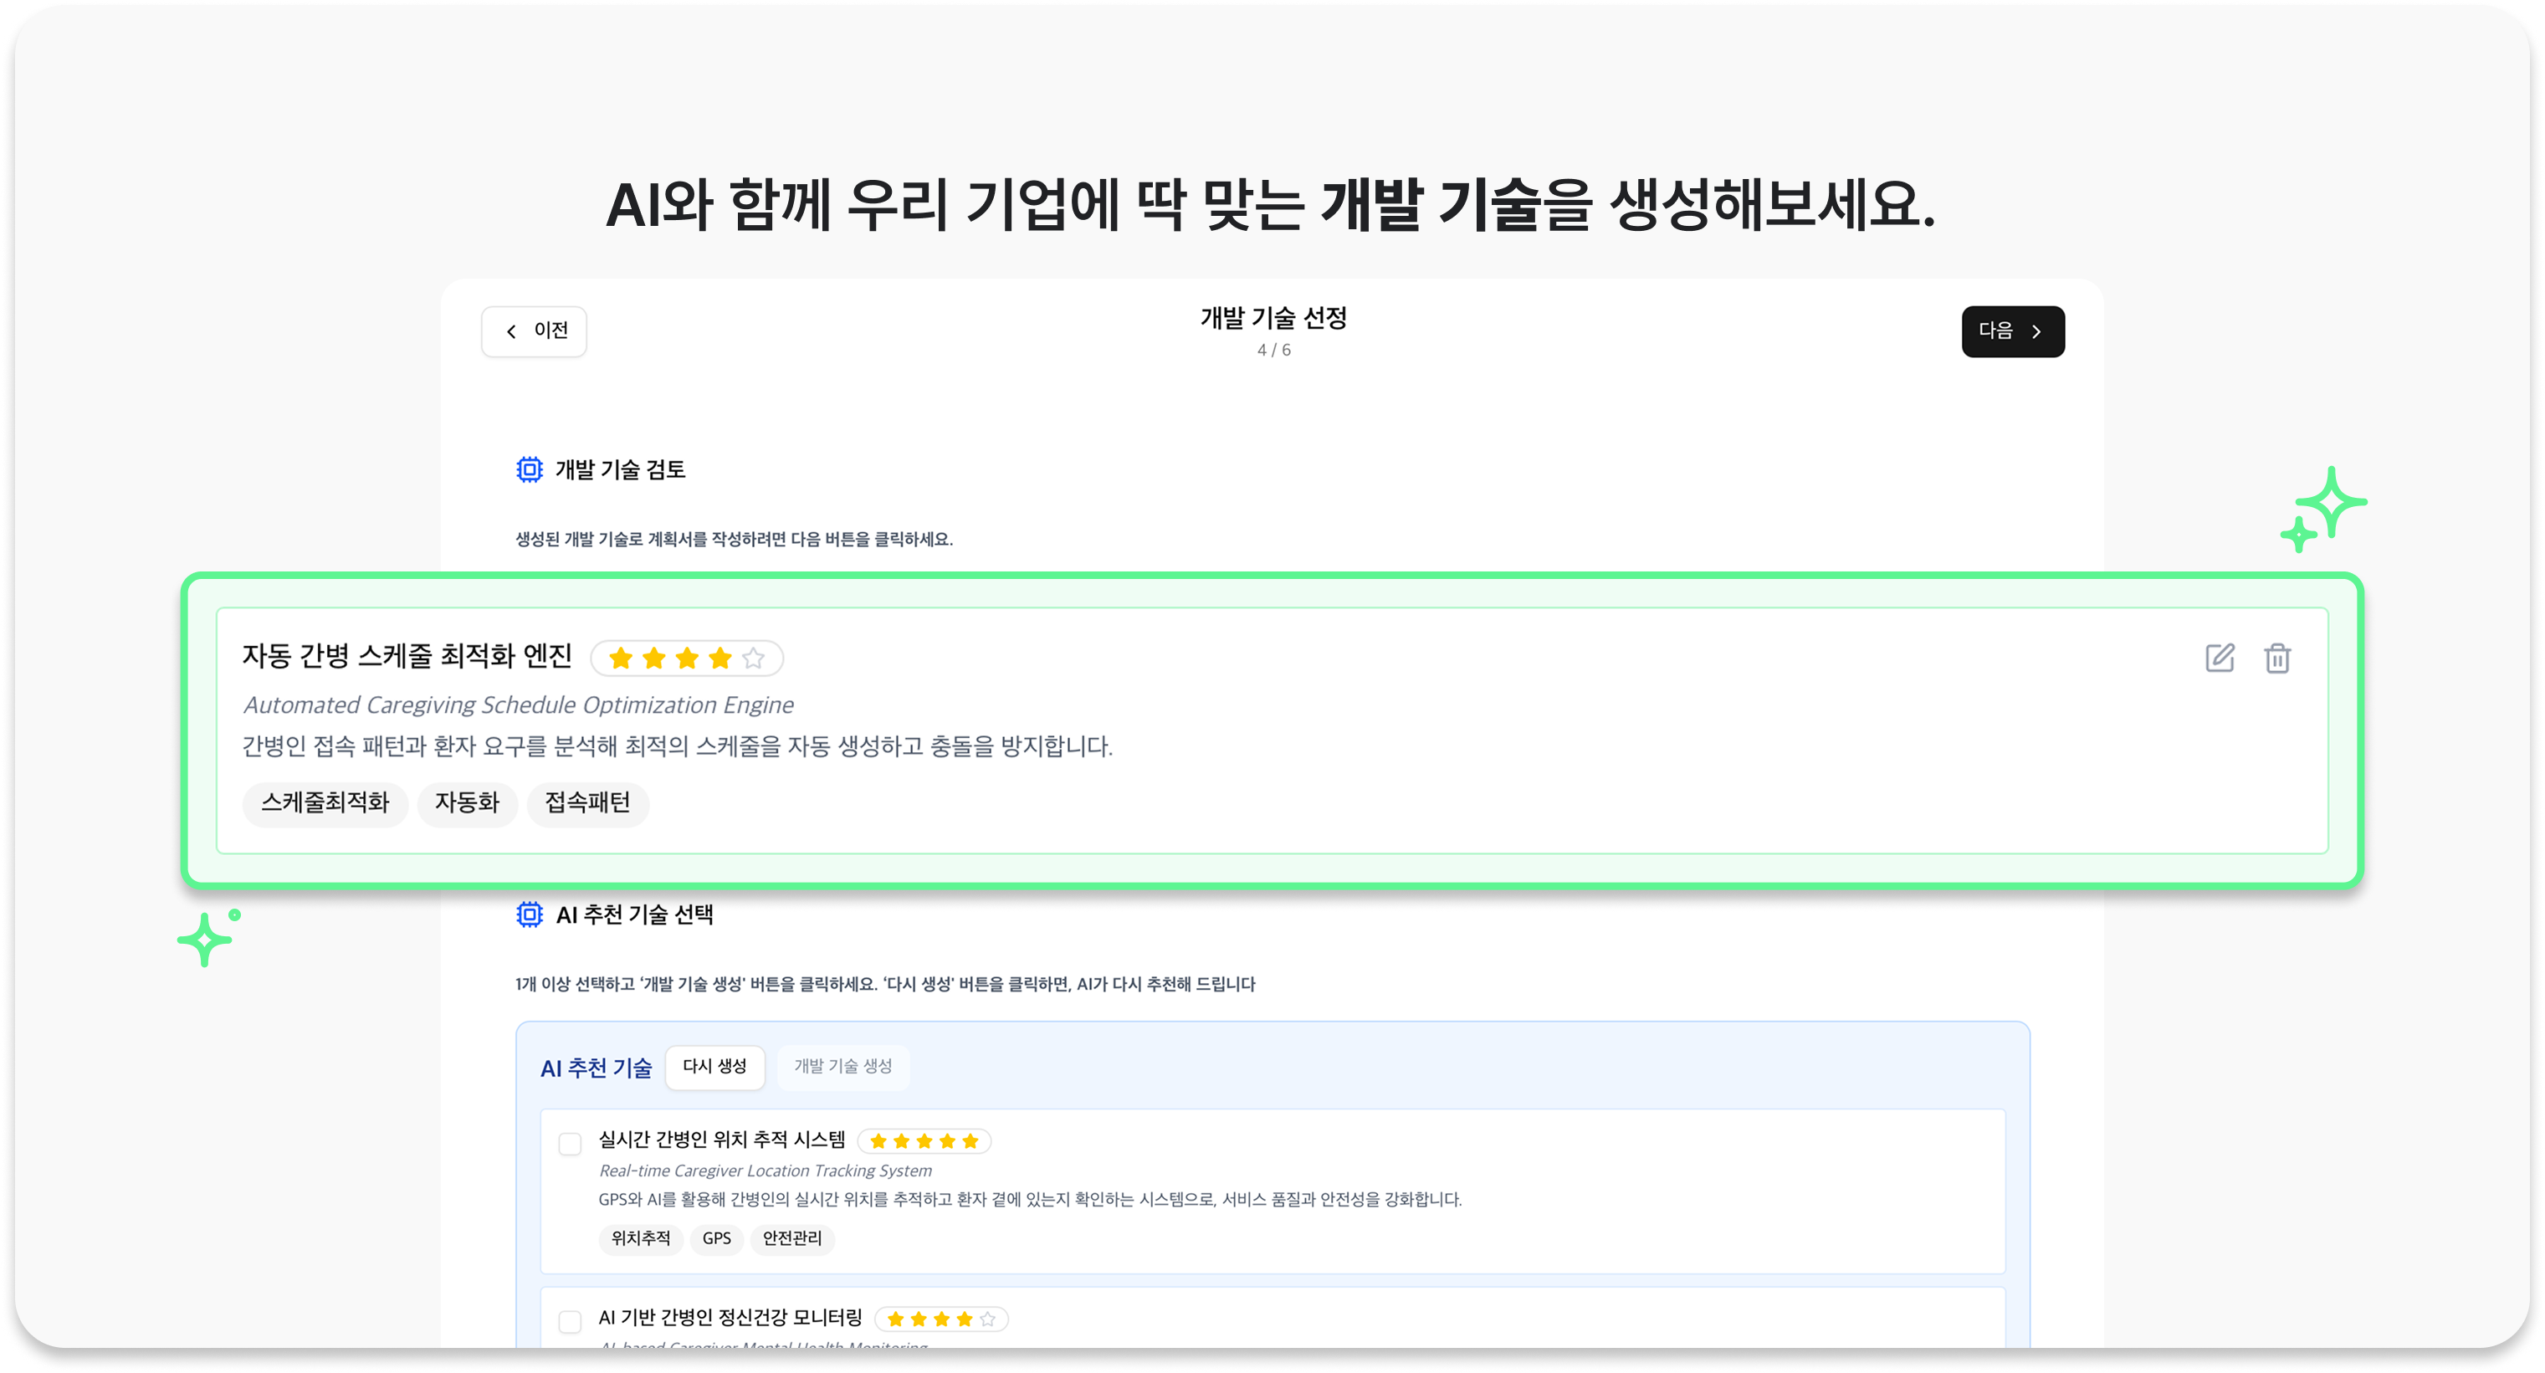This screenshot has width=2545, height=1373.
Task: Click the 다시 생성 regenerate button
Action: click(714, 1067)
